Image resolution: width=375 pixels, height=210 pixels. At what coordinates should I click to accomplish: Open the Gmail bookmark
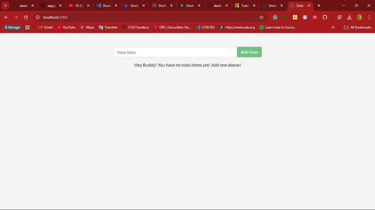[45, 27]
